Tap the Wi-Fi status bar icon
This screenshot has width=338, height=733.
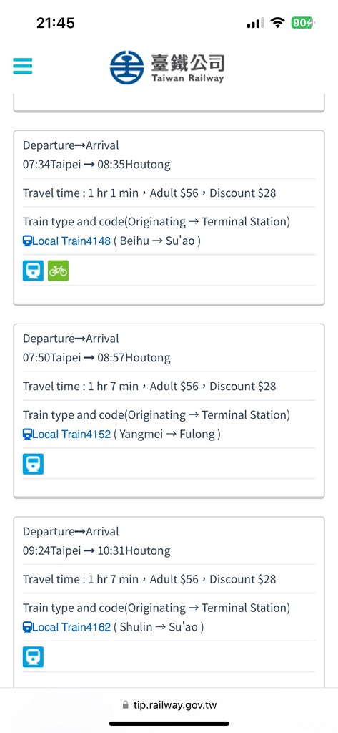[x=278, y=22]
